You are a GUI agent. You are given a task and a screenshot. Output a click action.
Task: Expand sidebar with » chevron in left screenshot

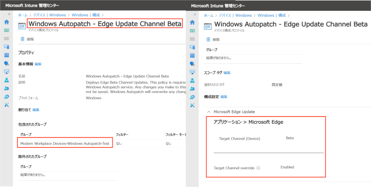pyautogui.click(x=9, y=14)
